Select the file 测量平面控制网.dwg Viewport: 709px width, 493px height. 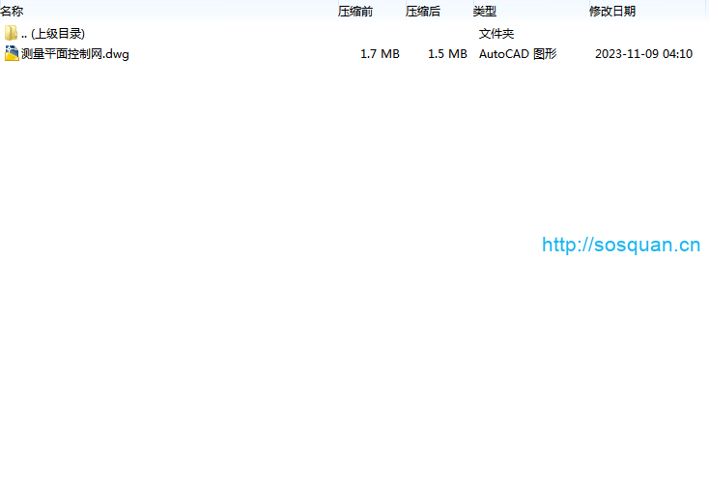(x=75, y=54)
